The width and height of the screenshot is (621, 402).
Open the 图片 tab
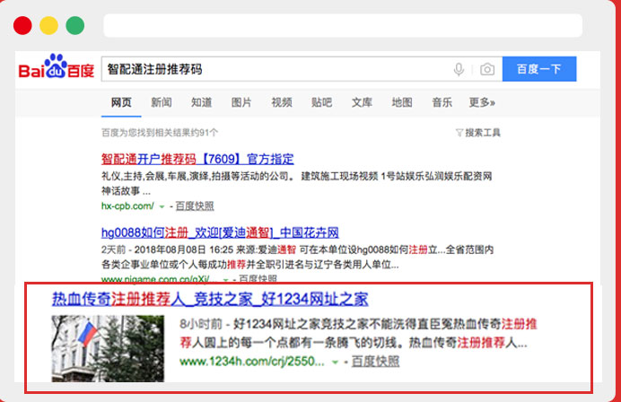pyautogui.click(x=241, y=102)
